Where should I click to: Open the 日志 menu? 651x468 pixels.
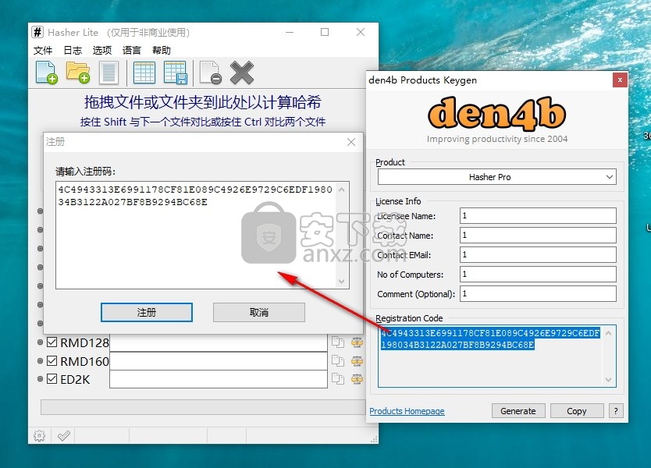coord(73,50)
